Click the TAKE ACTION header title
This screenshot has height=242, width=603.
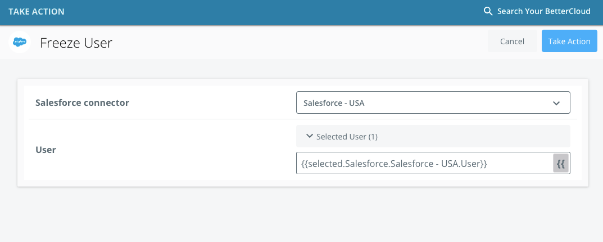coord(37,12)
